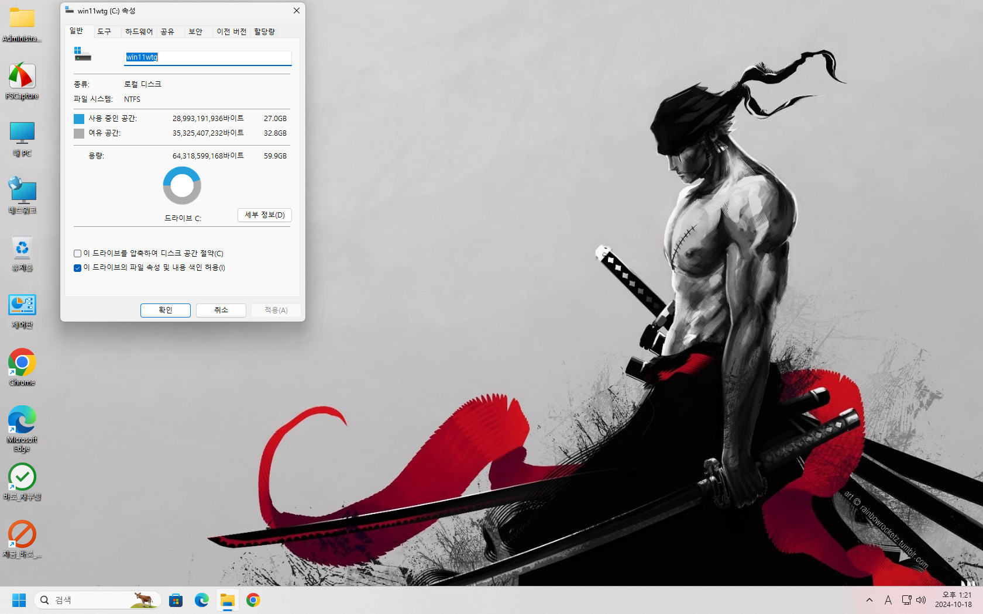Image resolution: width=983 pixels, height=614 pixels.
Task: Open the Administrator folder desktop icon
Action: [22, 25]
